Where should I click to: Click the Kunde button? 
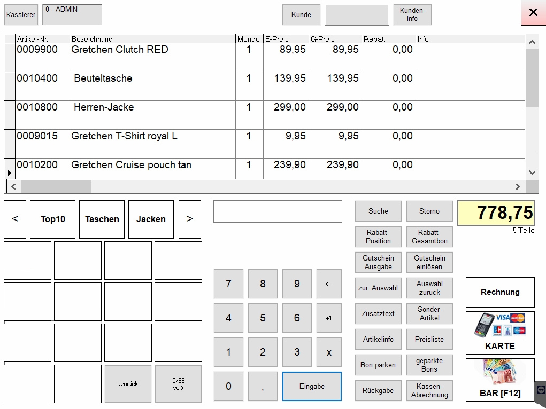(301, 14)
